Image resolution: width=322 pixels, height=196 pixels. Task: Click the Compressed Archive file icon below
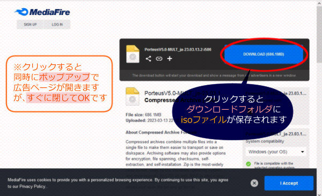[x=133, y=96]
